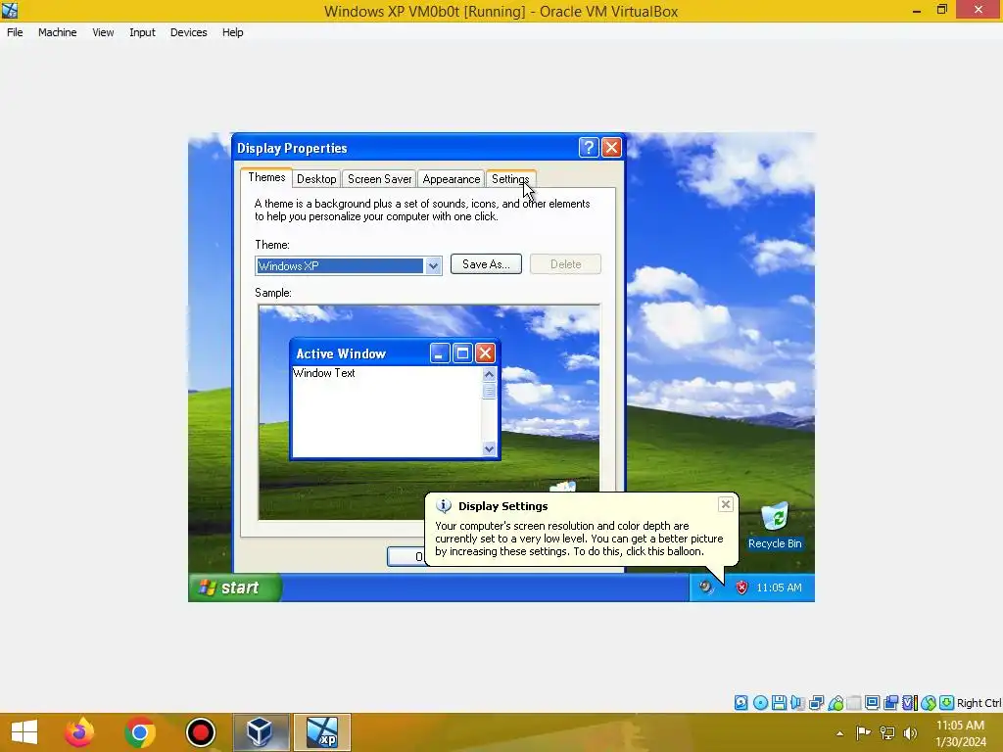Click the help question mark in Display Properties
The width and height of the screenshot is (1003, 752).
point(589,148)
